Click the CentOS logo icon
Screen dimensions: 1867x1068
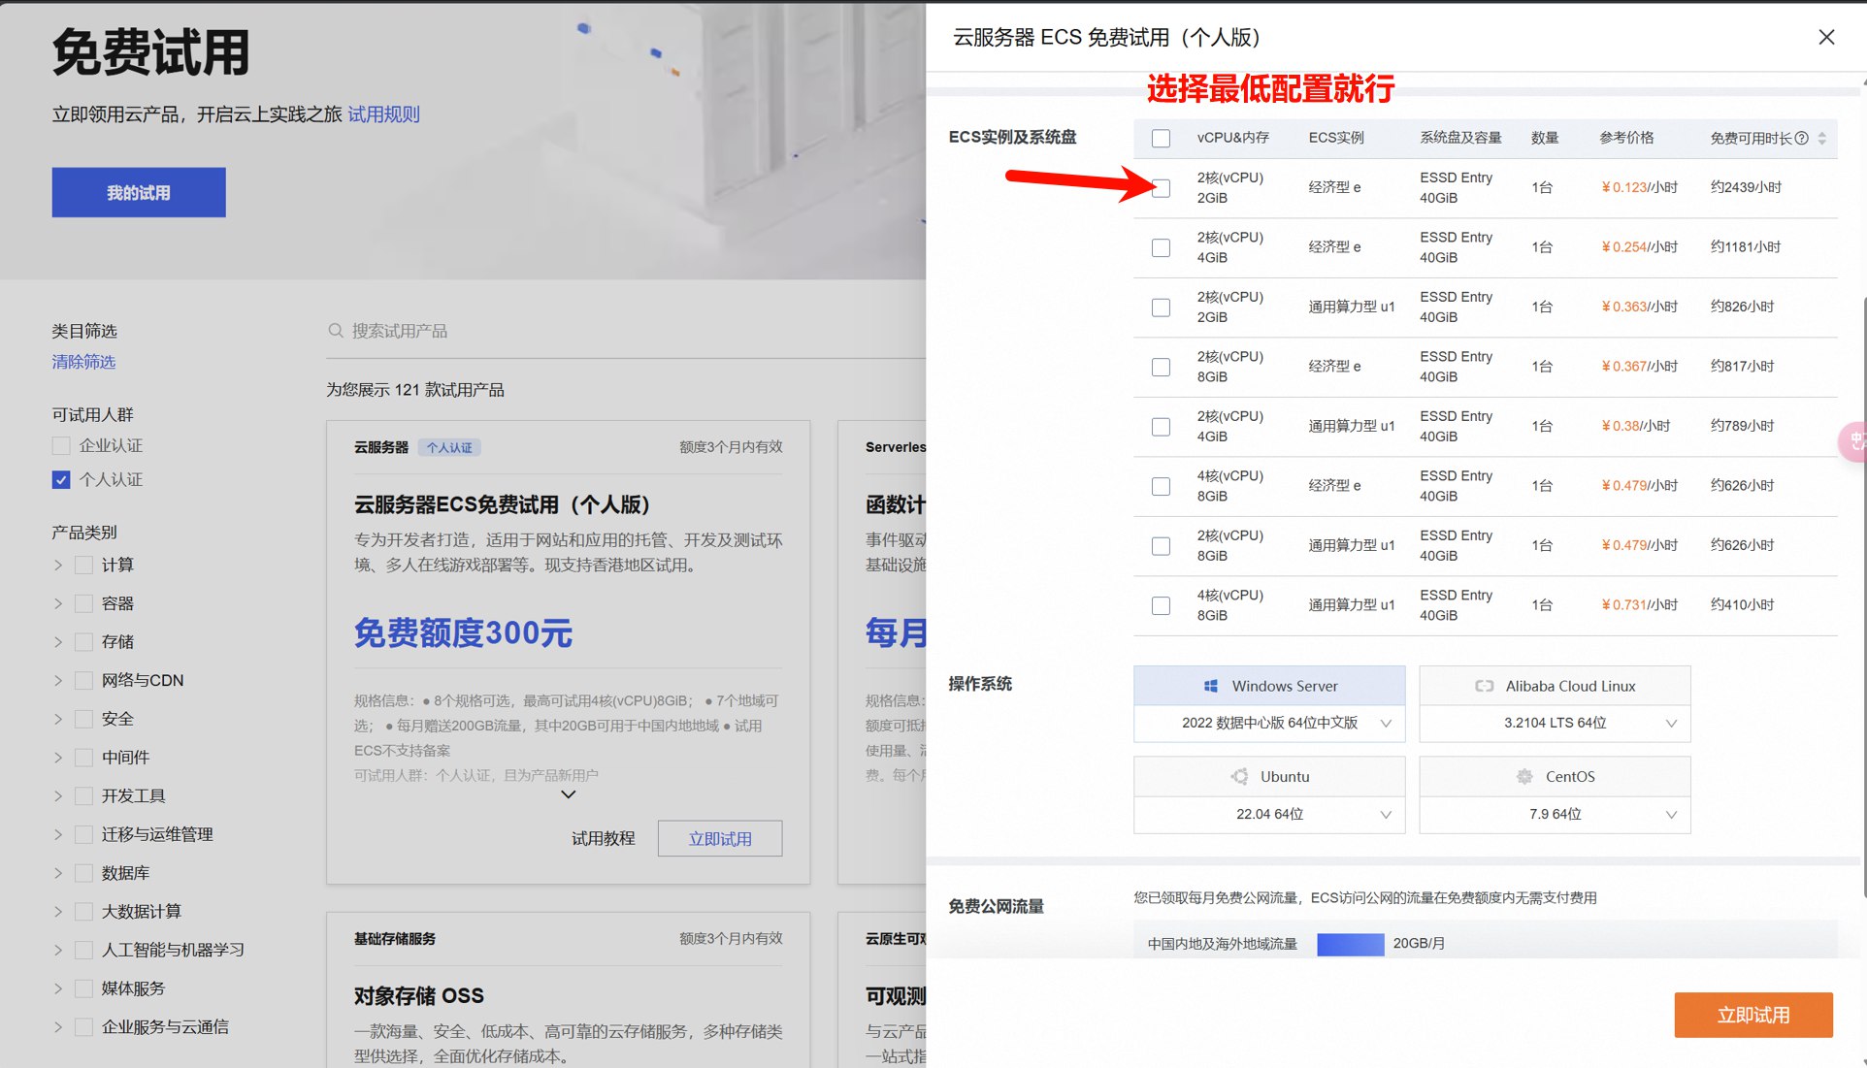tap(1524, 777)
